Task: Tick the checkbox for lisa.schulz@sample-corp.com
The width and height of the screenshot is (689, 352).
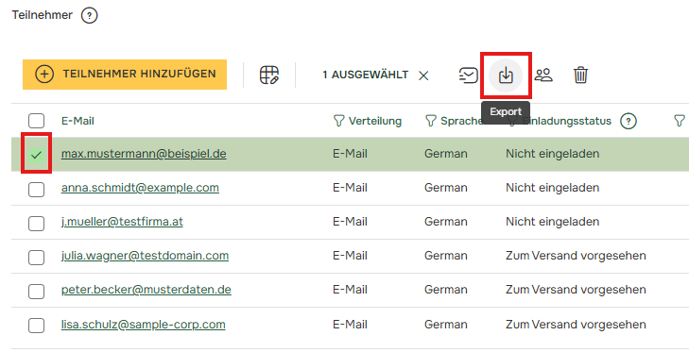Action: click(x=37, y=326)
